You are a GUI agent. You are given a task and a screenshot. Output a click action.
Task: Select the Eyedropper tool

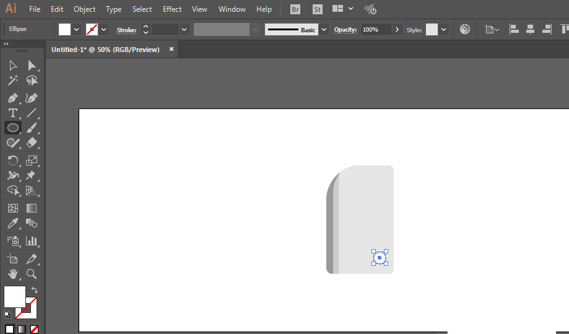click(13, 223)
